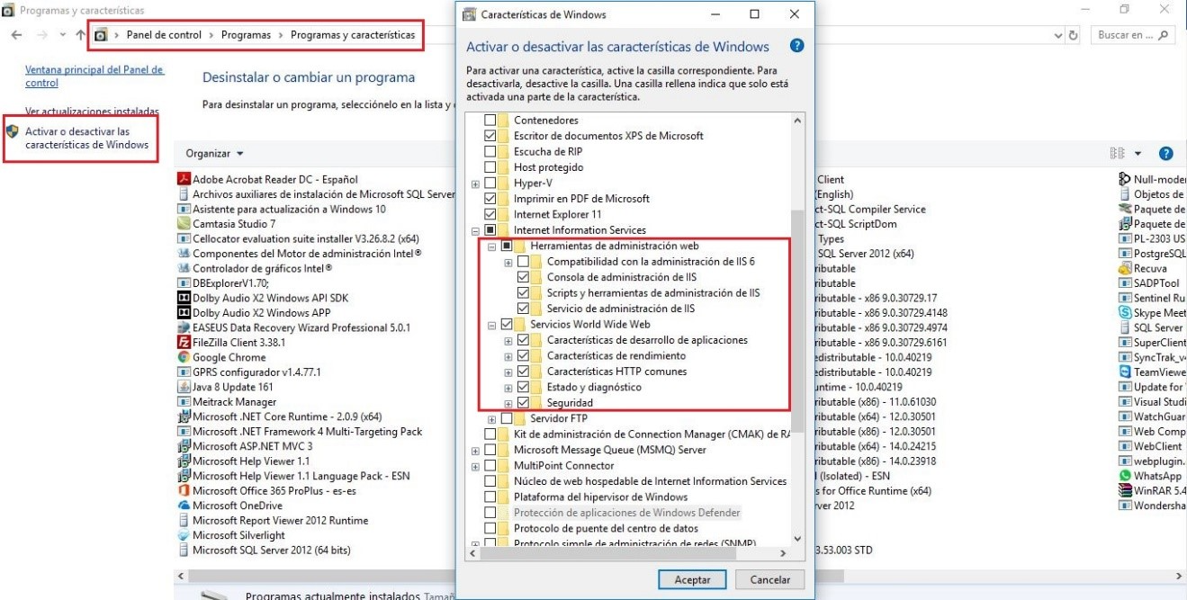Screen dimensions: 1187x600
Task: Click the WhatsApp icon in program list
Action: click(x=1125, y=475)
